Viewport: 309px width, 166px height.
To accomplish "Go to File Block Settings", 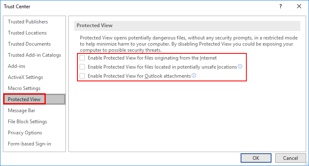I will click(x=27, y=122).
